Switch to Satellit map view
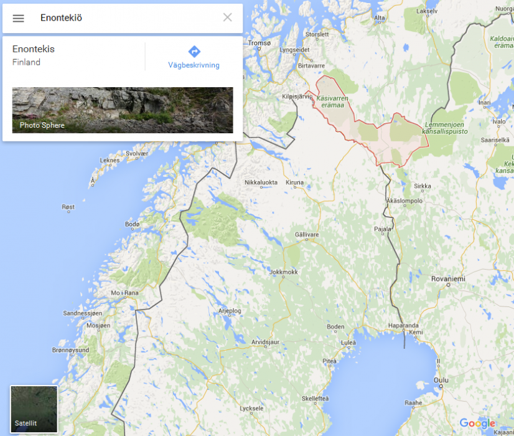Screen dimensions: 514x436 [x=34, y=409]
